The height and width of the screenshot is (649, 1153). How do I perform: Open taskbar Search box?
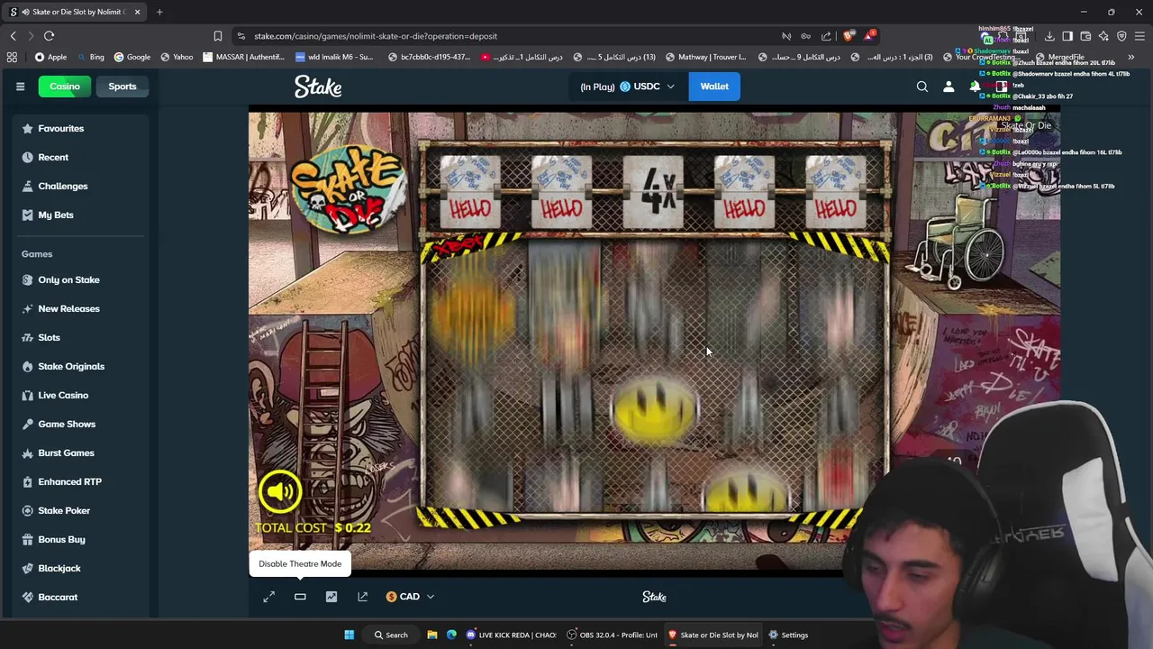point(391,635)
